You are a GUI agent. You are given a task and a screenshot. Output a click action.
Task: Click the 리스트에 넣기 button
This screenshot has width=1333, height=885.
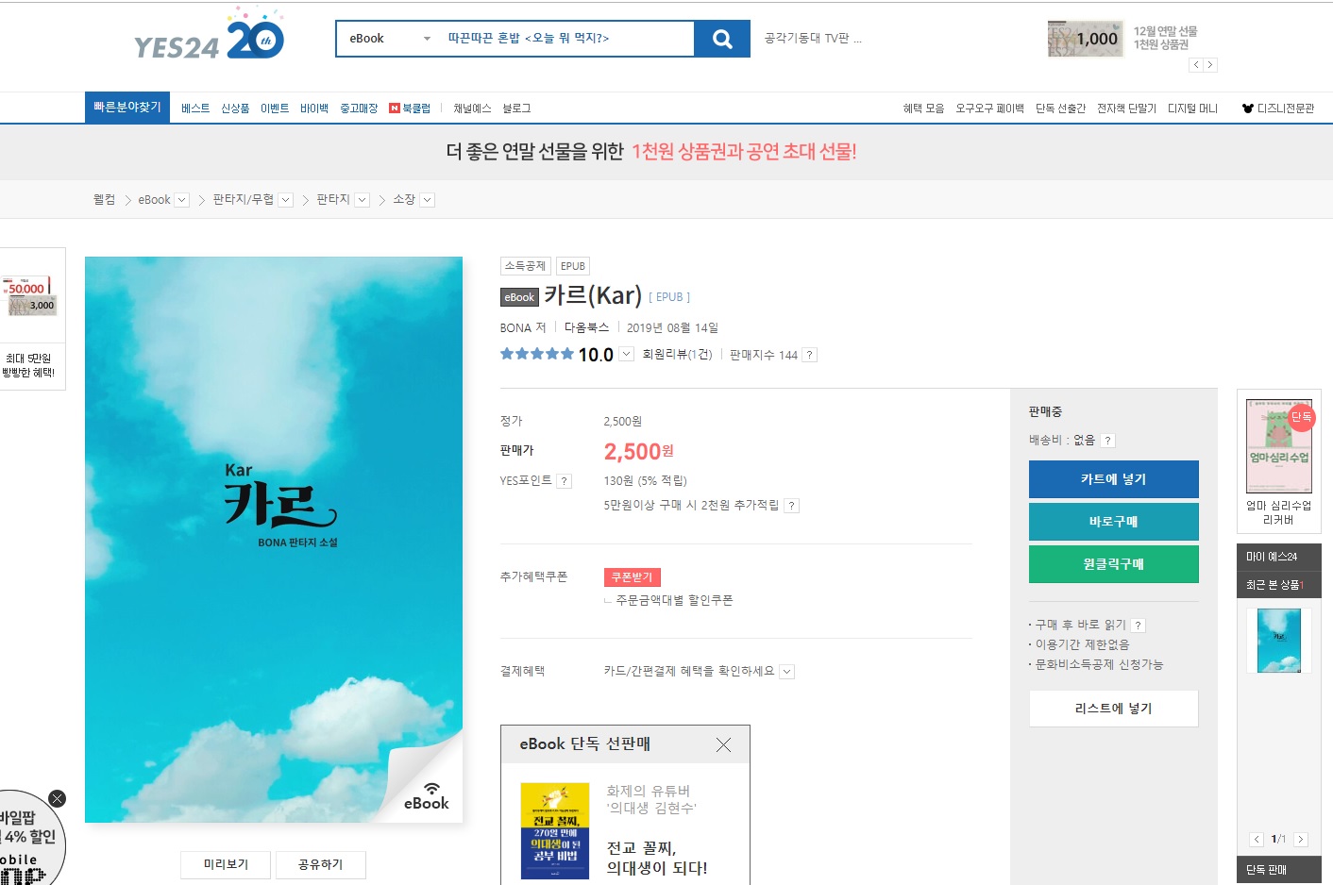pyautogui.click(x=1114, y=709)
